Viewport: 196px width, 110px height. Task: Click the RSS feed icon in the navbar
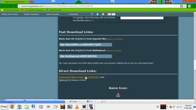point(103,14)
